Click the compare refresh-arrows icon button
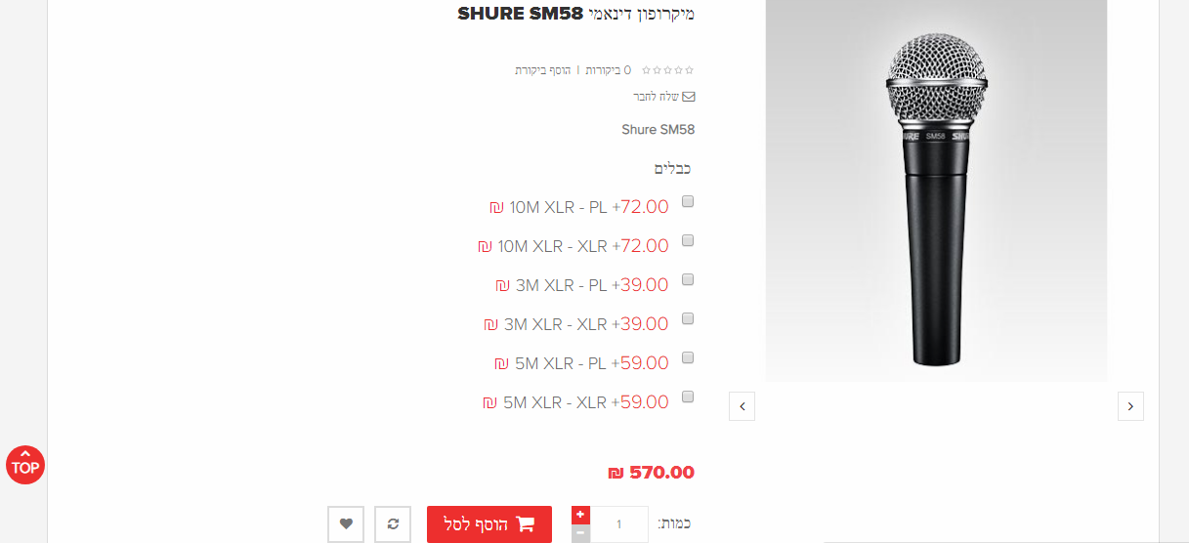 pyautogui.click(x=393, y=523)
